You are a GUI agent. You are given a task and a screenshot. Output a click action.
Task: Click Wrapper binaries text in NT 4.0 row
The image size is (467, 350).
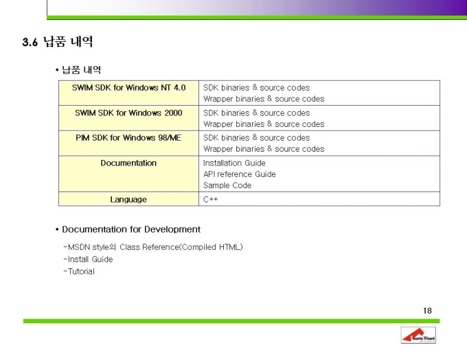point(264,99)
